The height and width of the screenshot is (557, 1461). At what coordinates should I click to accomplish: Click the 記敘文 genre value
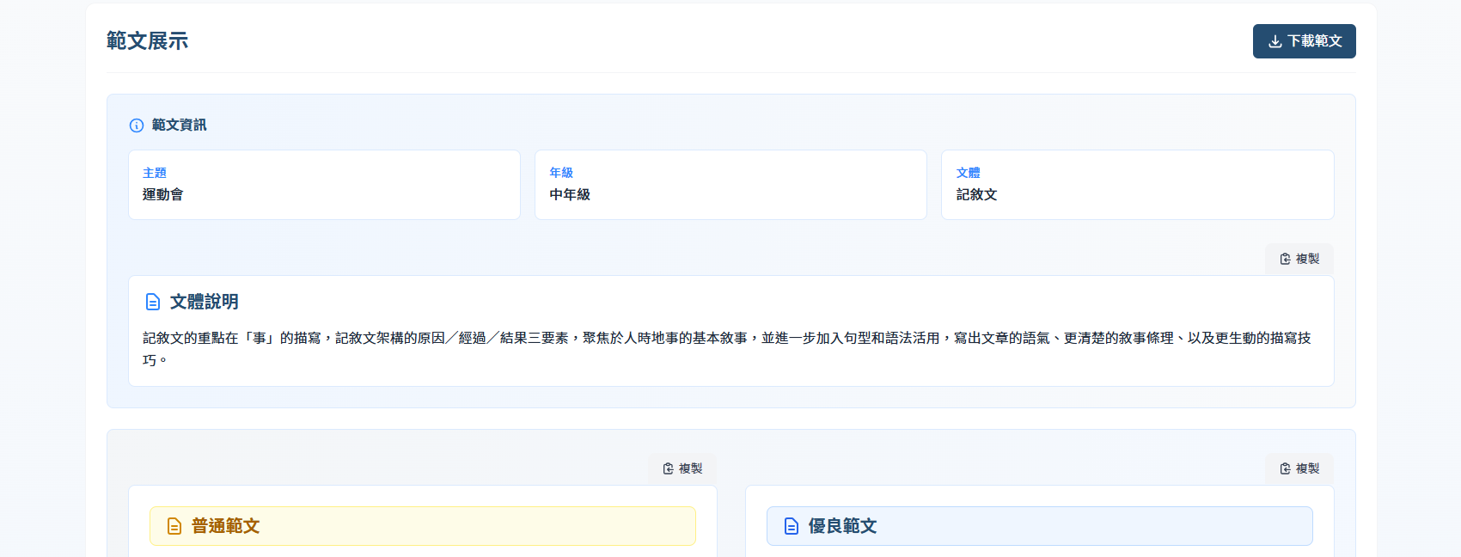click(976, 194)
